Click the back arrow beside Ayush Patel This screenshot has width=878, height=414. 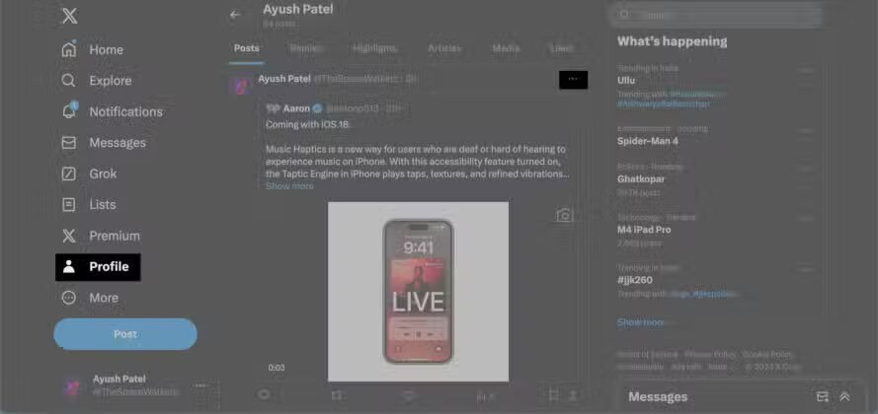coord(235,15)
